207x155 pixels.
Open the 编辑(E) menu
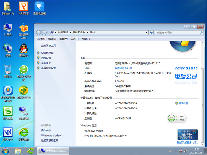point(52,39)
